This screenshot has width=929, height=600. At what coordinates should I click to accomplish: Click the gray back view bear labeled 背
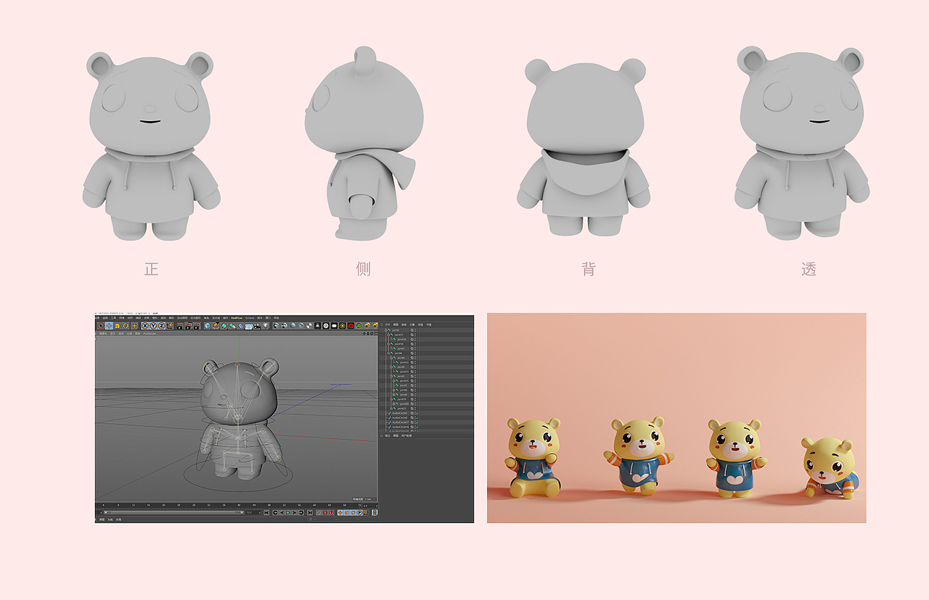pos(584,147)
